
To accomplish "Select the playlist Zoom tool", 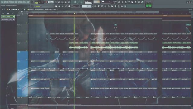I will pos(22,9).
